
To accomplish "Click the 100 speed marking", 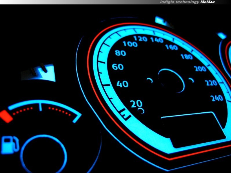I will pyautogui.click(x=130, y=44).
